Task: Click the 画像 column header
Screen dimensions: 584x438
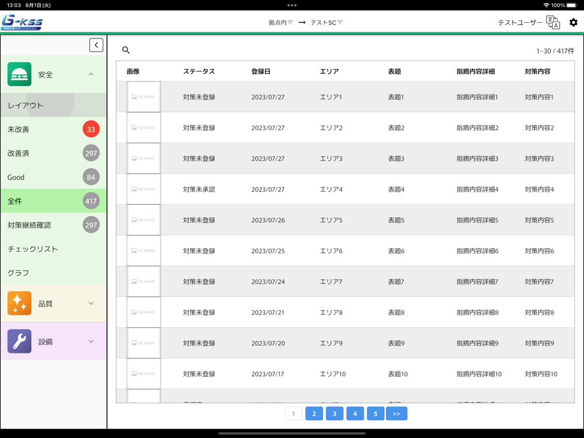Action: tap(133, 71)
